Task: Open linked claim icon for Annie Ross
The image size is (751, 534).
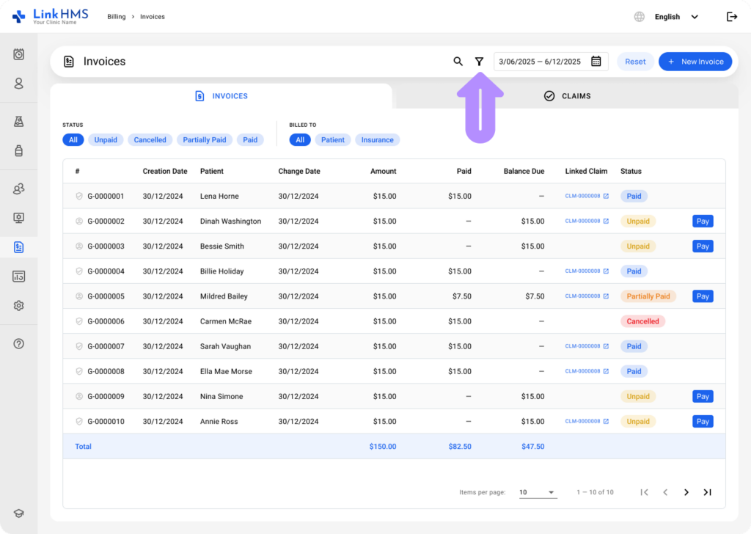Action: coord(606,422)
